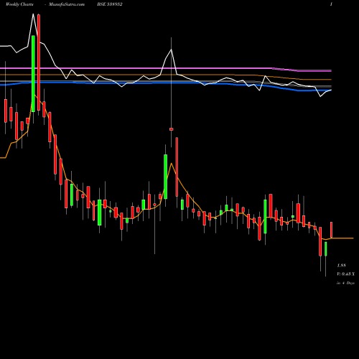Click the tallest red candlestick near the left
359x359 pixels.
click(39, 62)
